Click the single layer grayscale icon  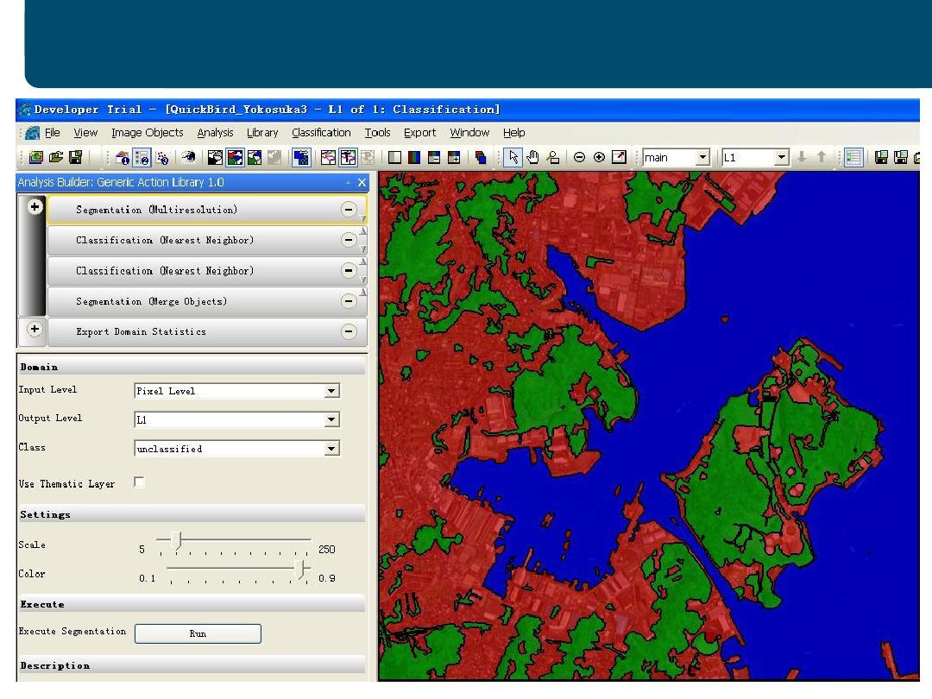(394, 157)
